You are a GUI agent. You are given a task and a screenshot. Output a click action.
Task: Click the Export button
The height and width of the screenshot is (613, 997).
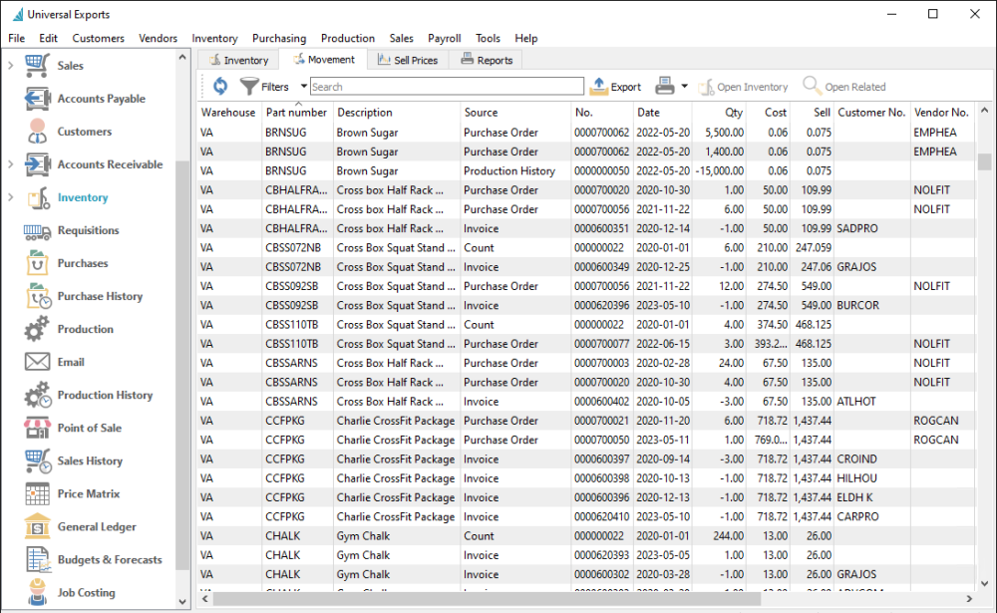[x=615, y=87]
